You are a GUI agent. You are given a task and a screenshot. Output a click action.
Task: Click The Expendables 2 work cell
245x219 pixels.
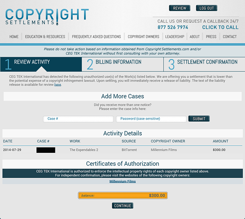84,150
